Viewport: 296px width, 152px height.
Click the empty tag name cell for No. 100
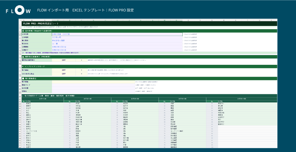tap(247, 147)
